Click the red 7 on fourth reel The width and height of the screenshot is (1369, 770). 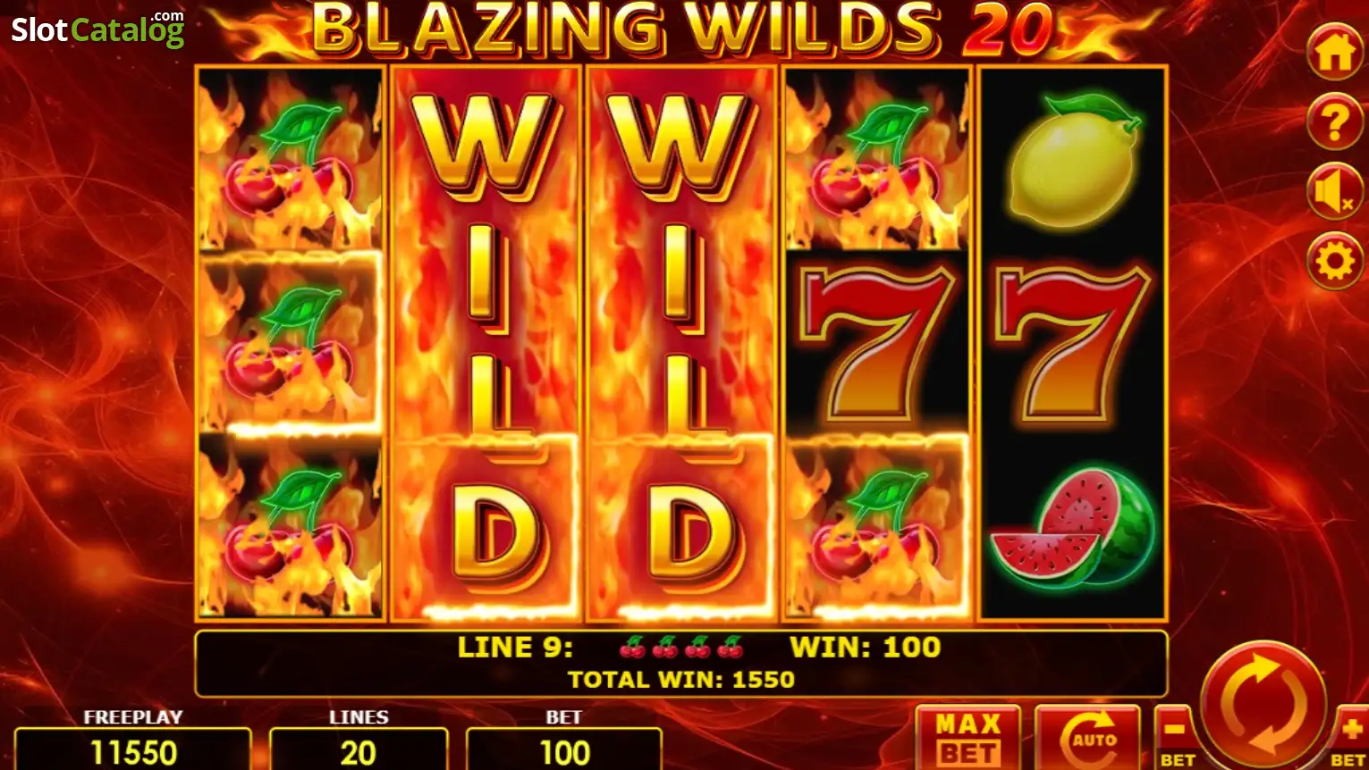click(x=876, y=344)
